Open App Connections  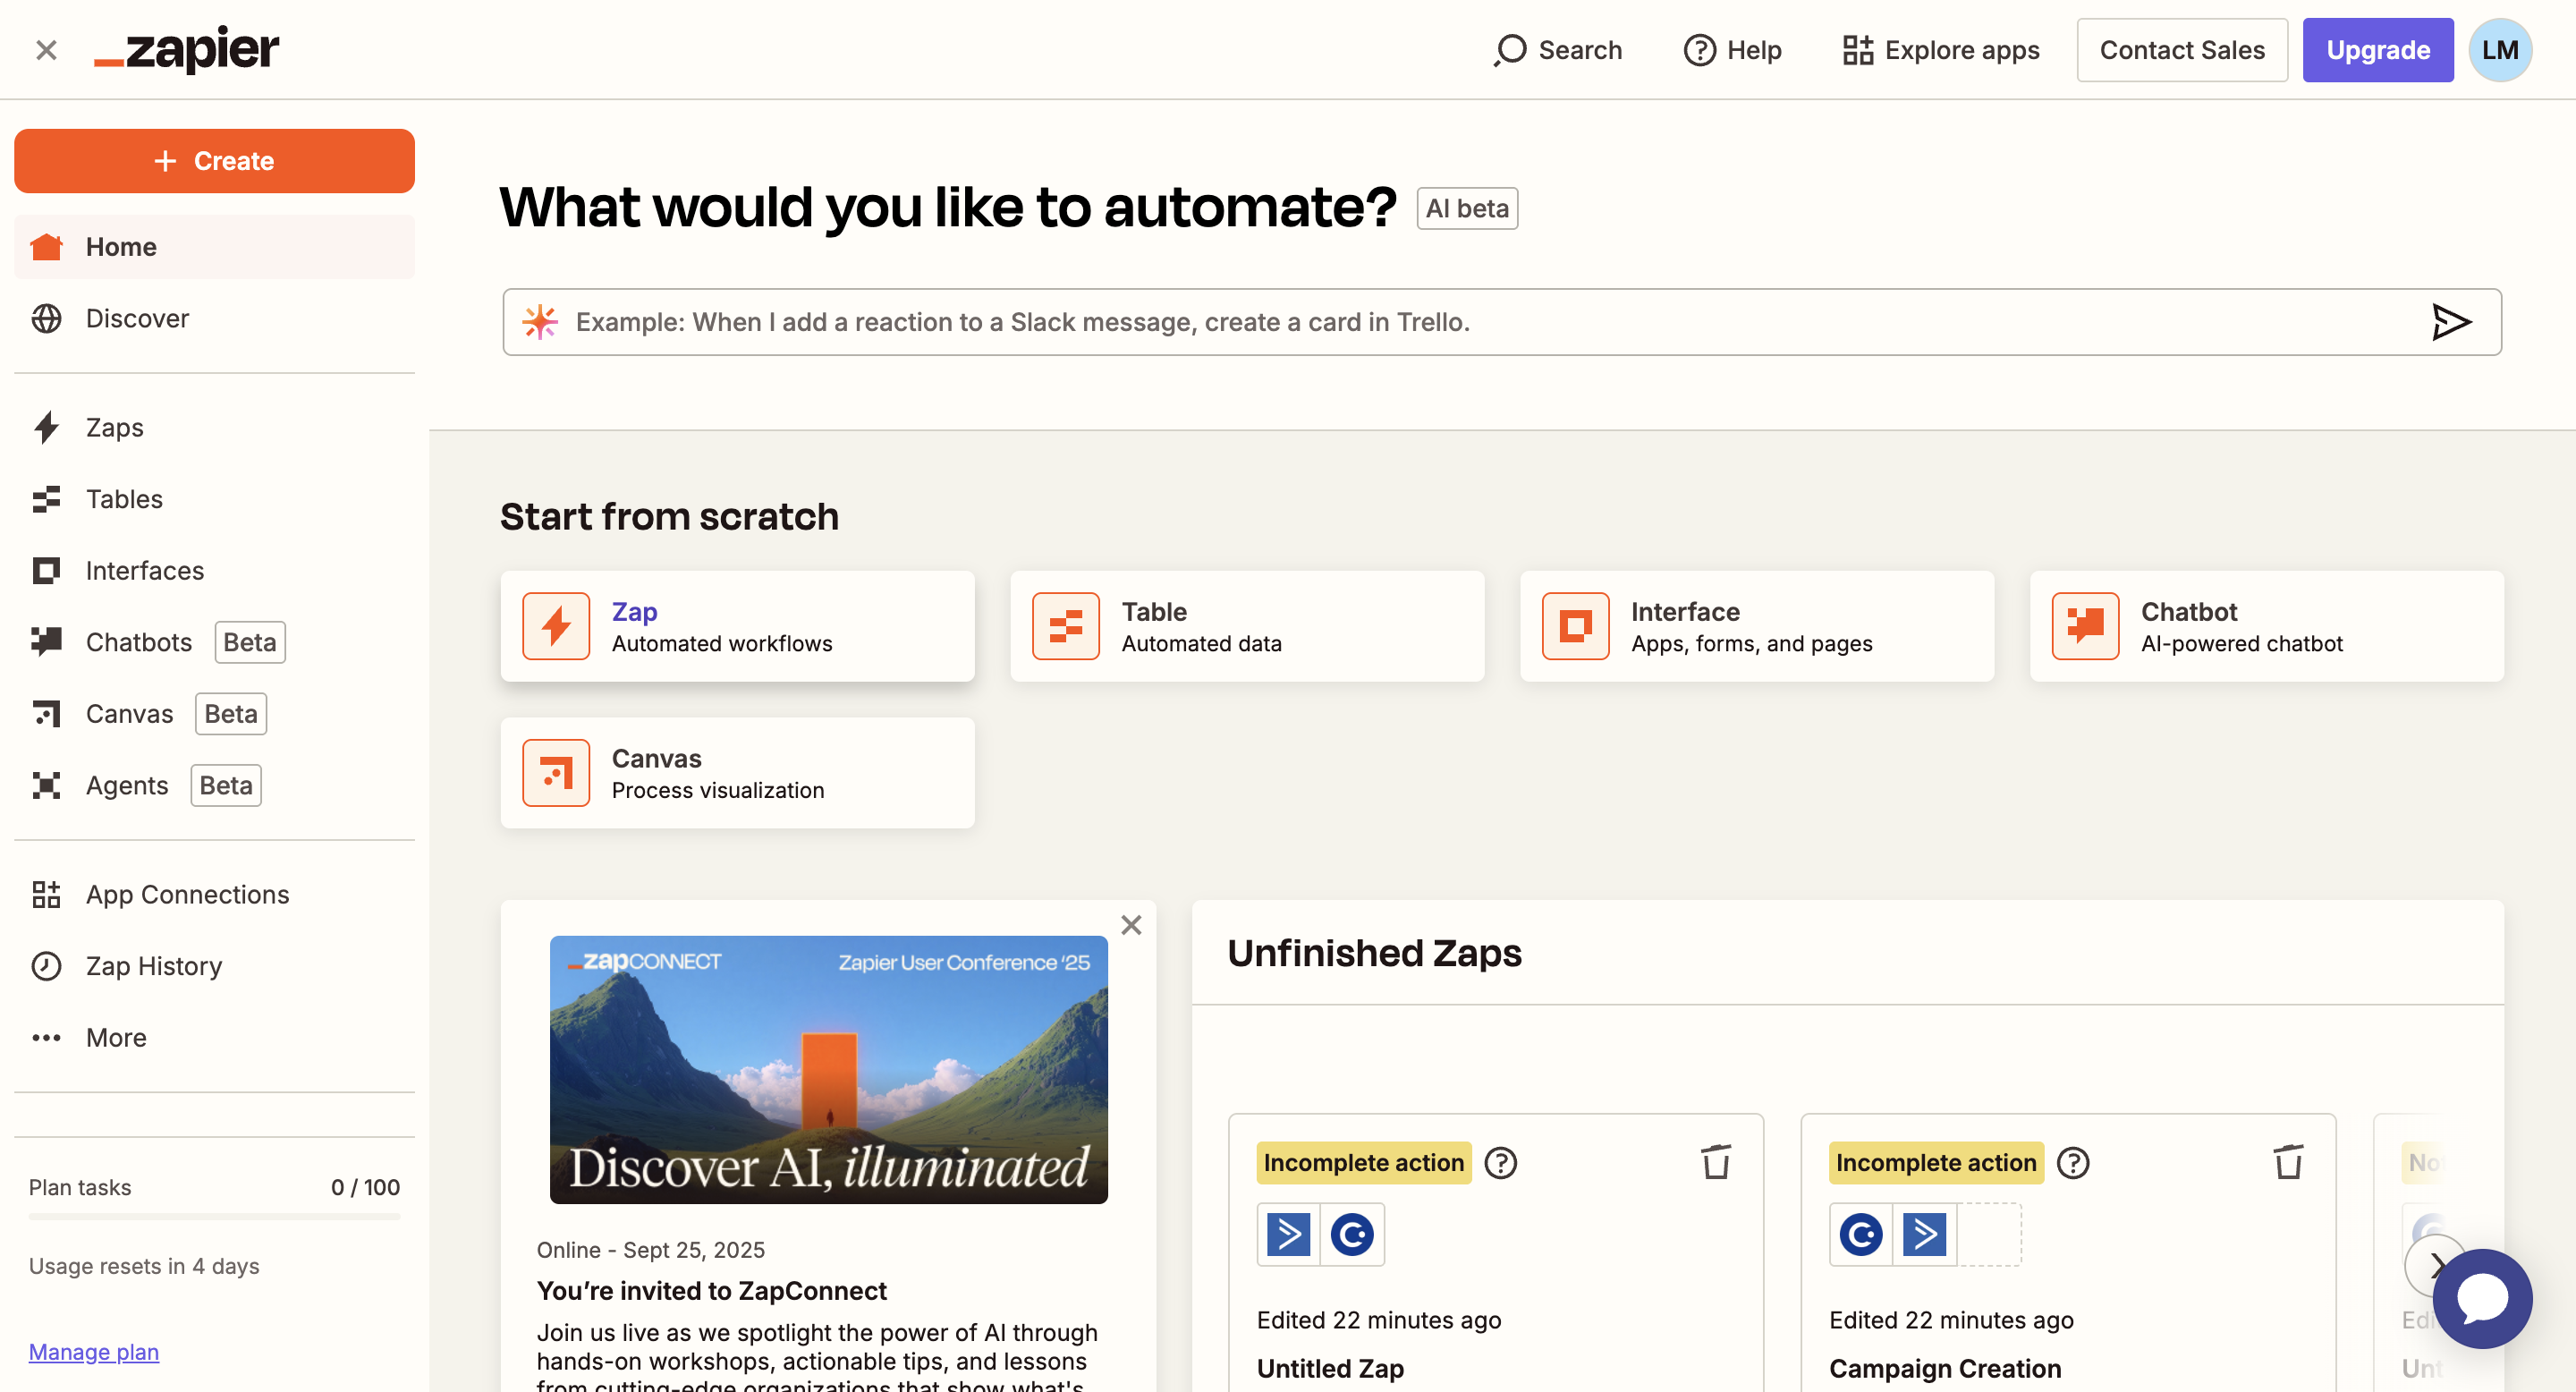pos(187,894)
